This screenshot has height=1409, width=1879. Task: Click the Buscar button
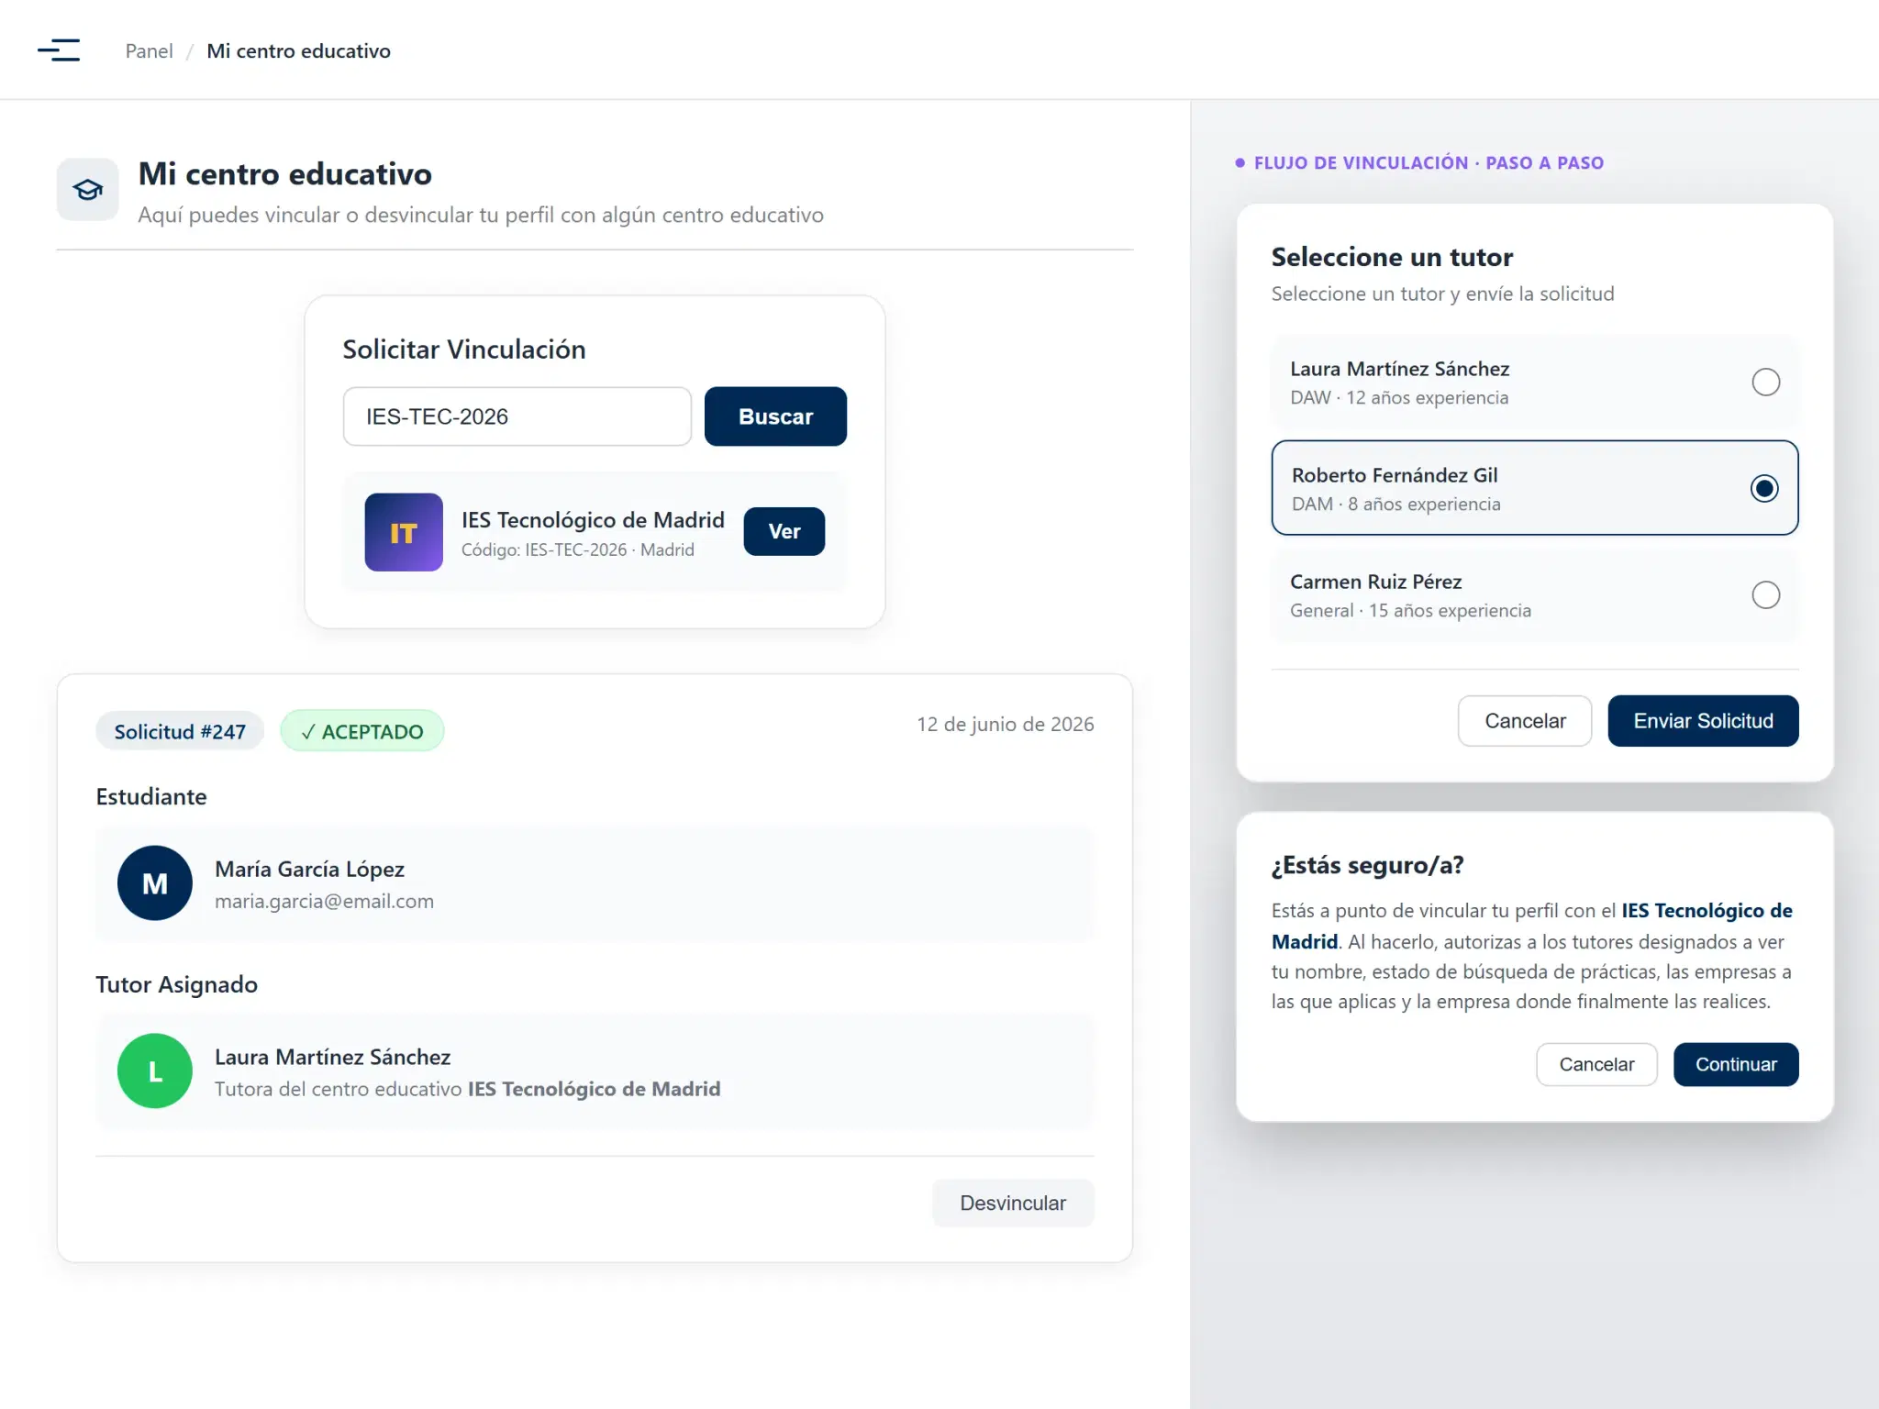[x=775, y=416]
